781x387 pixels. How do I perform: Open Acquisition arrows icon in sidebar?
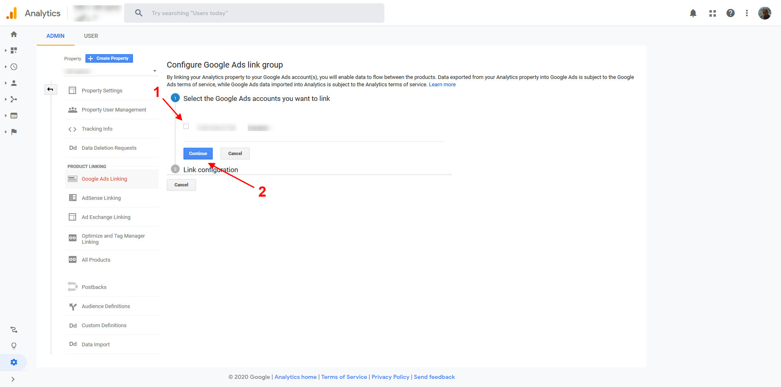14,99
